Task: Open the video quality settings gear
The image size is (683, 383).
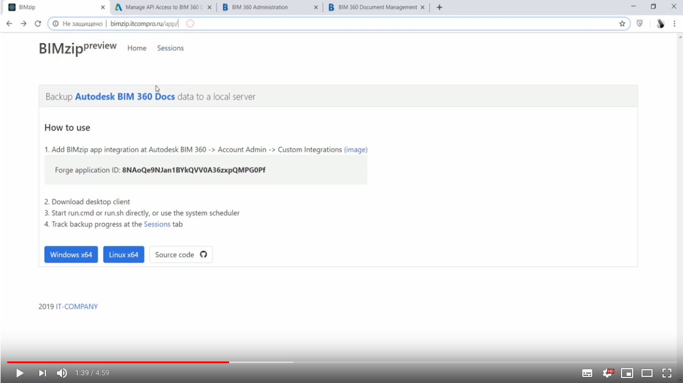Action: (x=607, y=372)
